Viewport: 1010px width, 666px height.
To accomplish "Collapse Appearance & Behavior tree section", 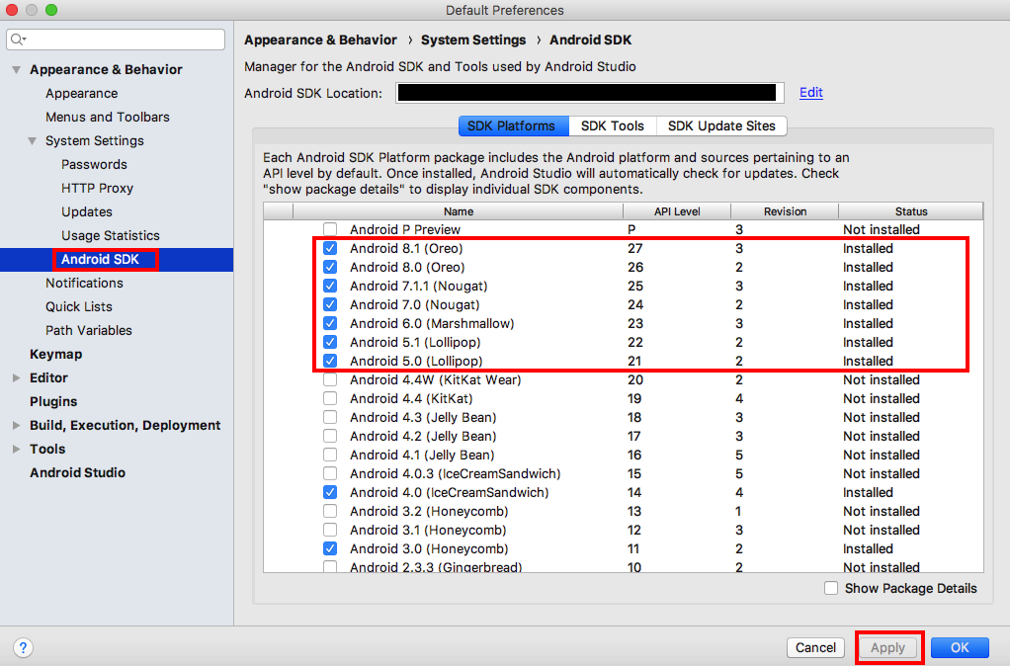I will [x=16, y=69].
